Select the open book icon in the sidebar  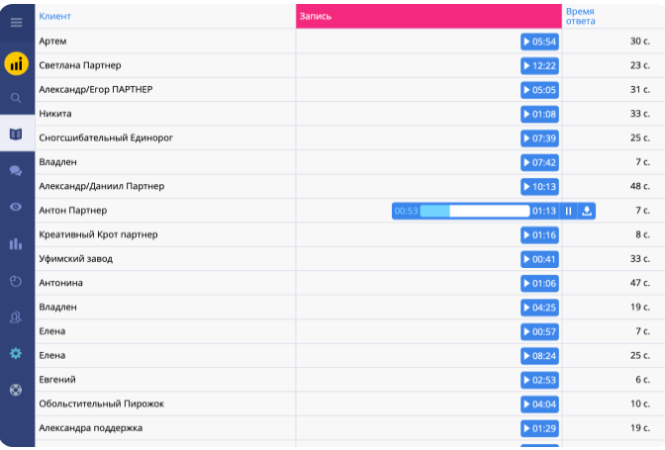pyautogui.click(x=16, y=134)
